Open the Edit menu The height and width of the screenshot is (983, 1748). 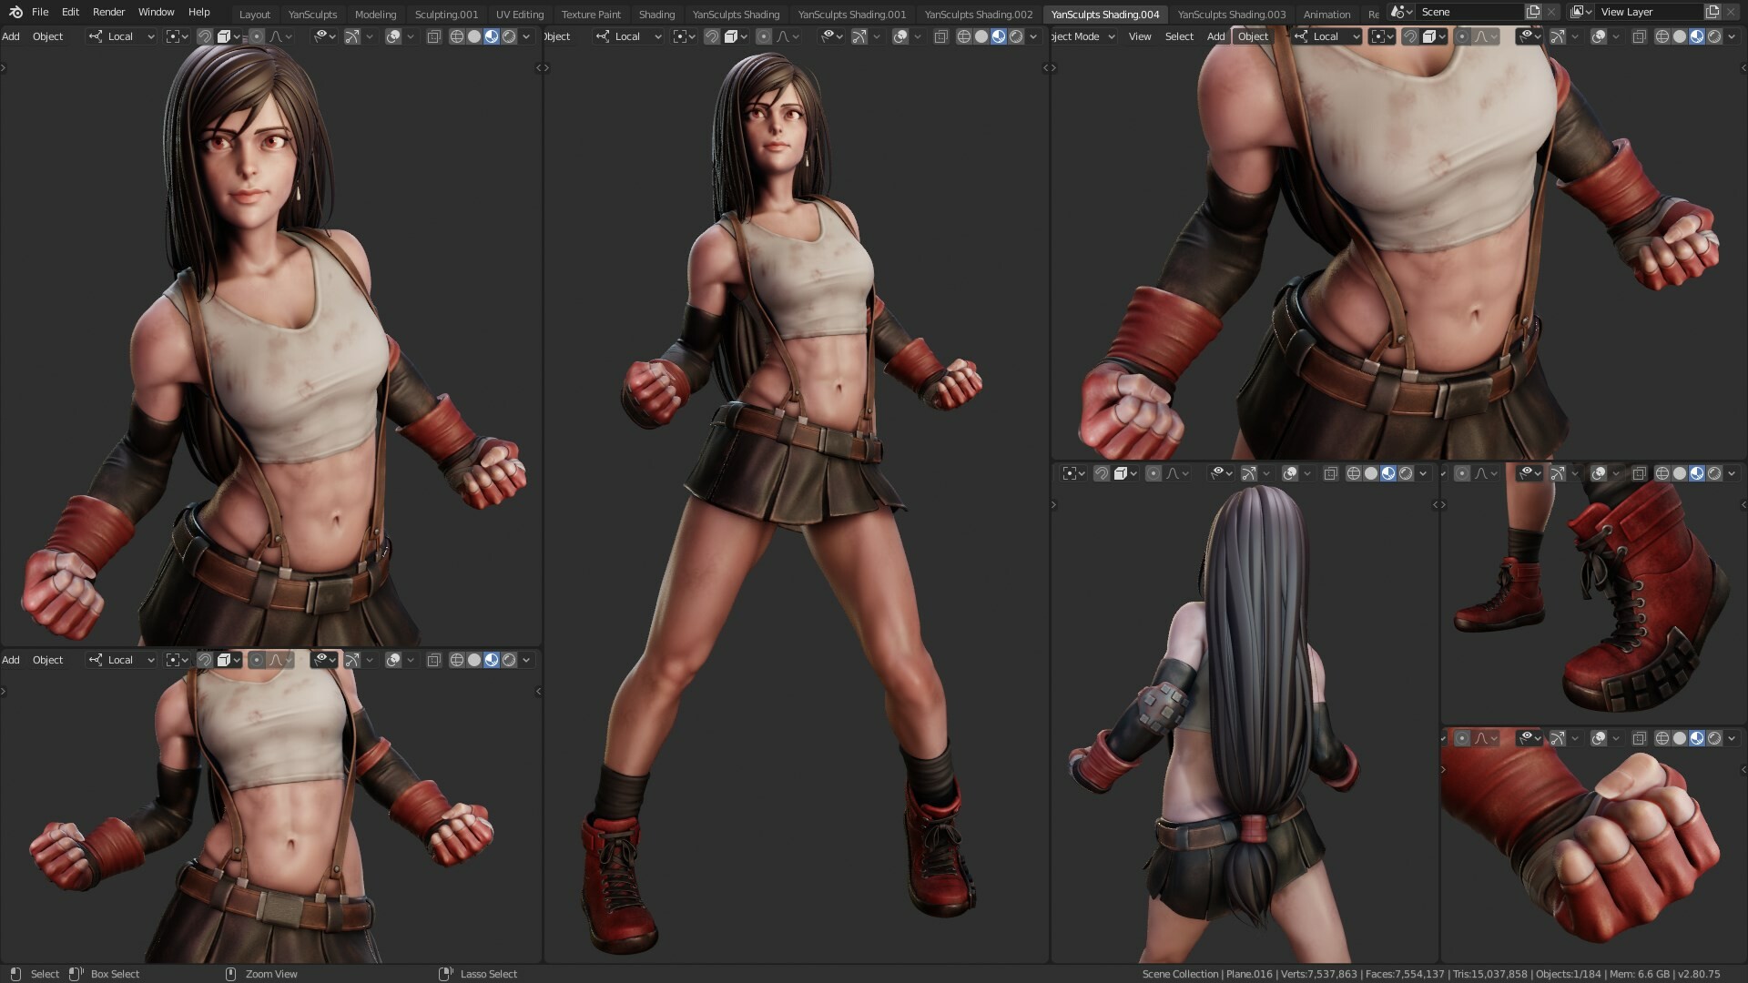(x=70, y=12)
